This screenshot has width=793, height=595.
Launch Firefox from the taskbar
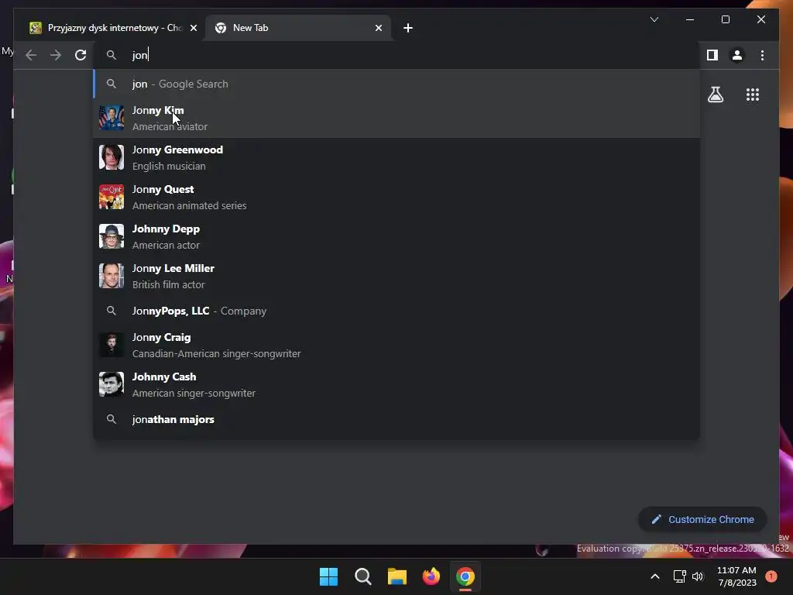point(431,576)
